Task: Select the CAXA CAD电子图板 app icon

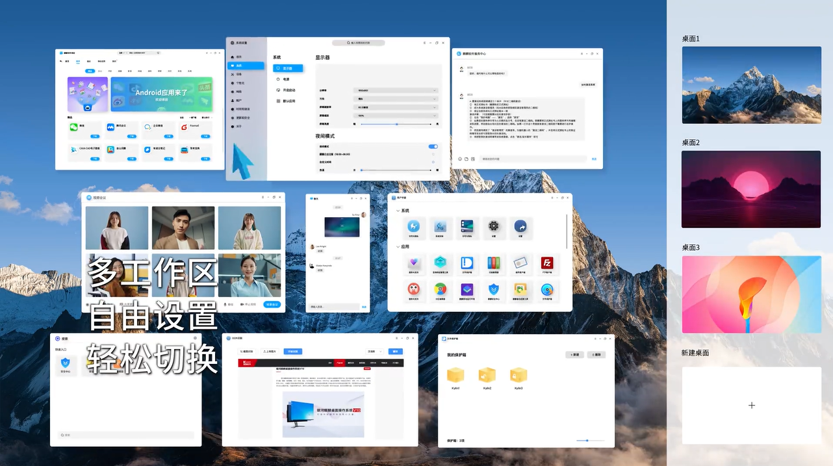Action: [73, 149]
